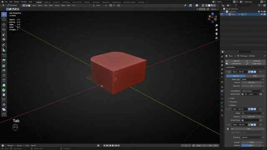Select the Edge Slide tool

(x=4, y=100)
